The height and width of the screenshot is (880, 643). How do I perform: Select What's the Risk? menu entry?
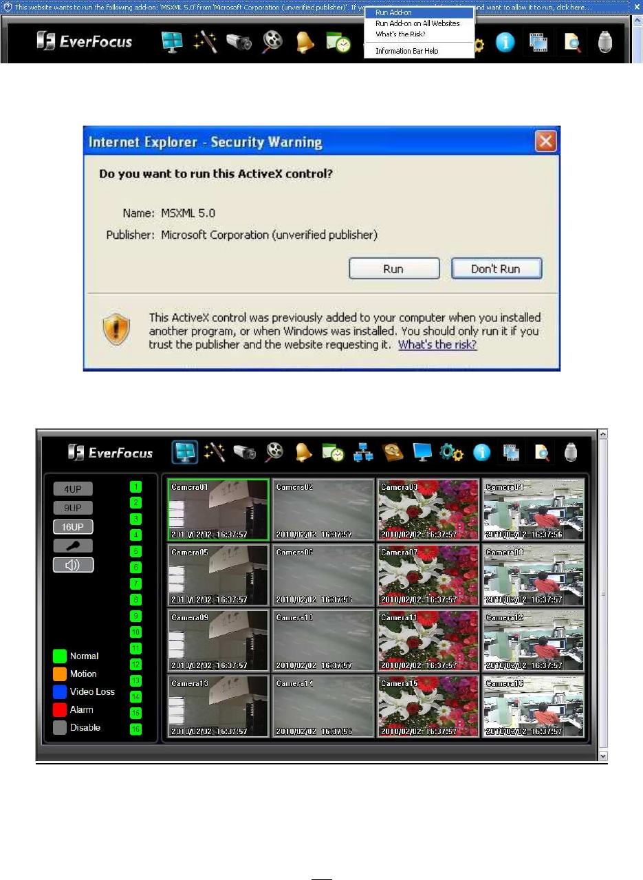pyautogui.click(x=419, y=34)
